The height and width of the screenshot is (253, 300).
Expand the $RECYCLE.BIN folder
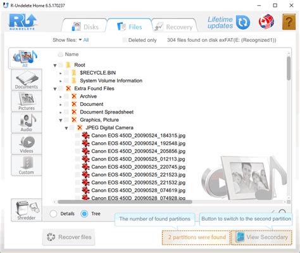tap(61, 73)
